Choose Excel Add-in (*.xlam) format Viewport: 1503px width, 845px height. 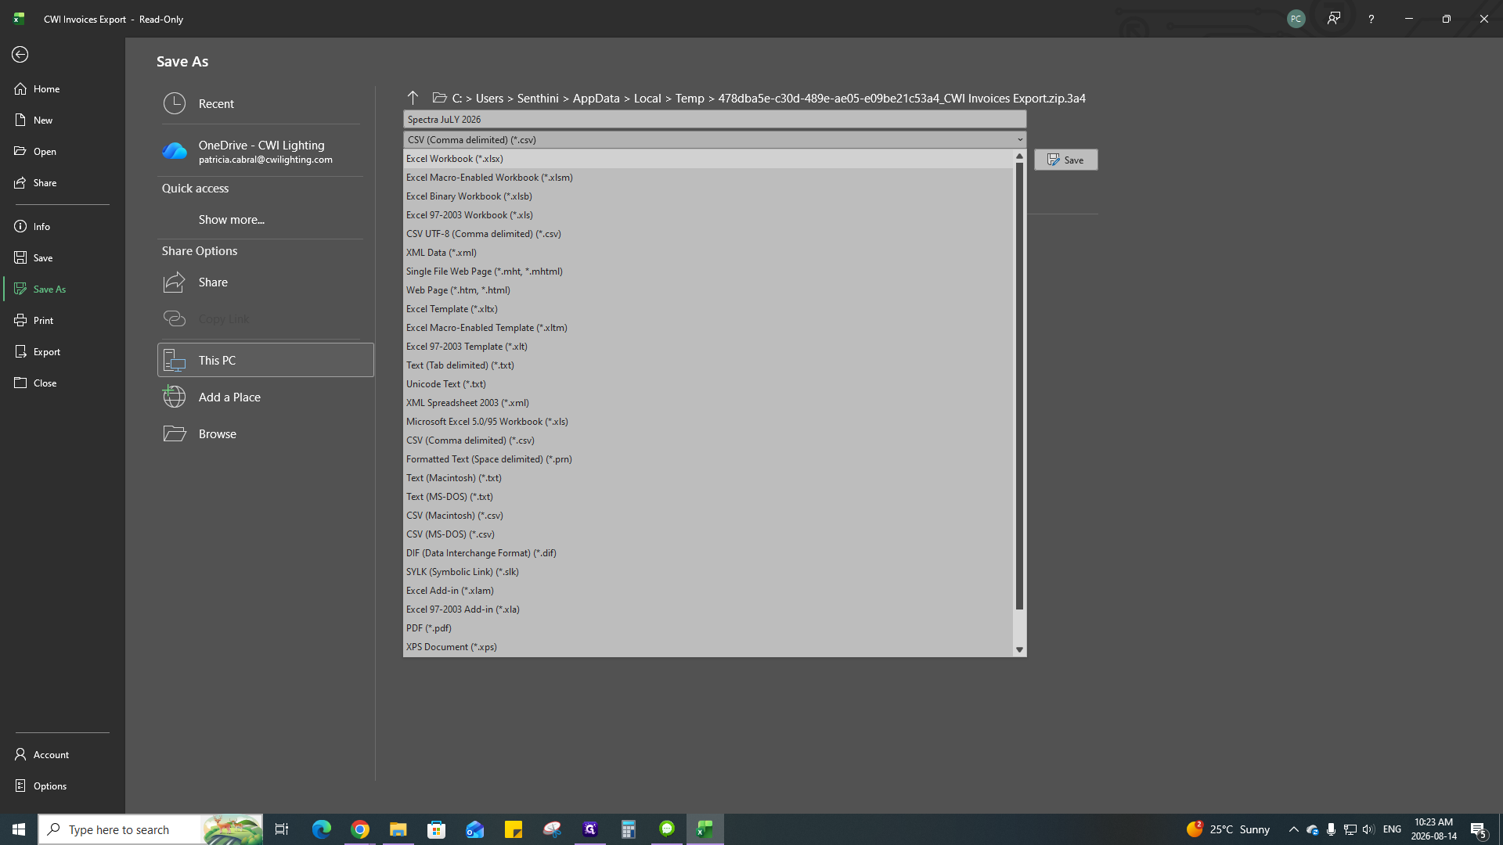708,591
